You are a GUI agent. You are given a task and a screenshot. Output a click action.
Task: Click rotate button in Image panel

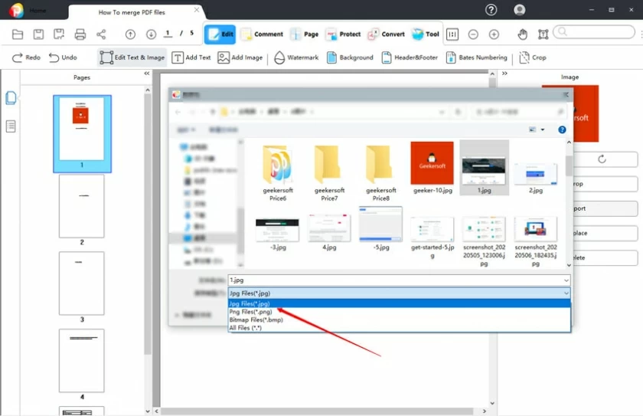tap(602, 159)
